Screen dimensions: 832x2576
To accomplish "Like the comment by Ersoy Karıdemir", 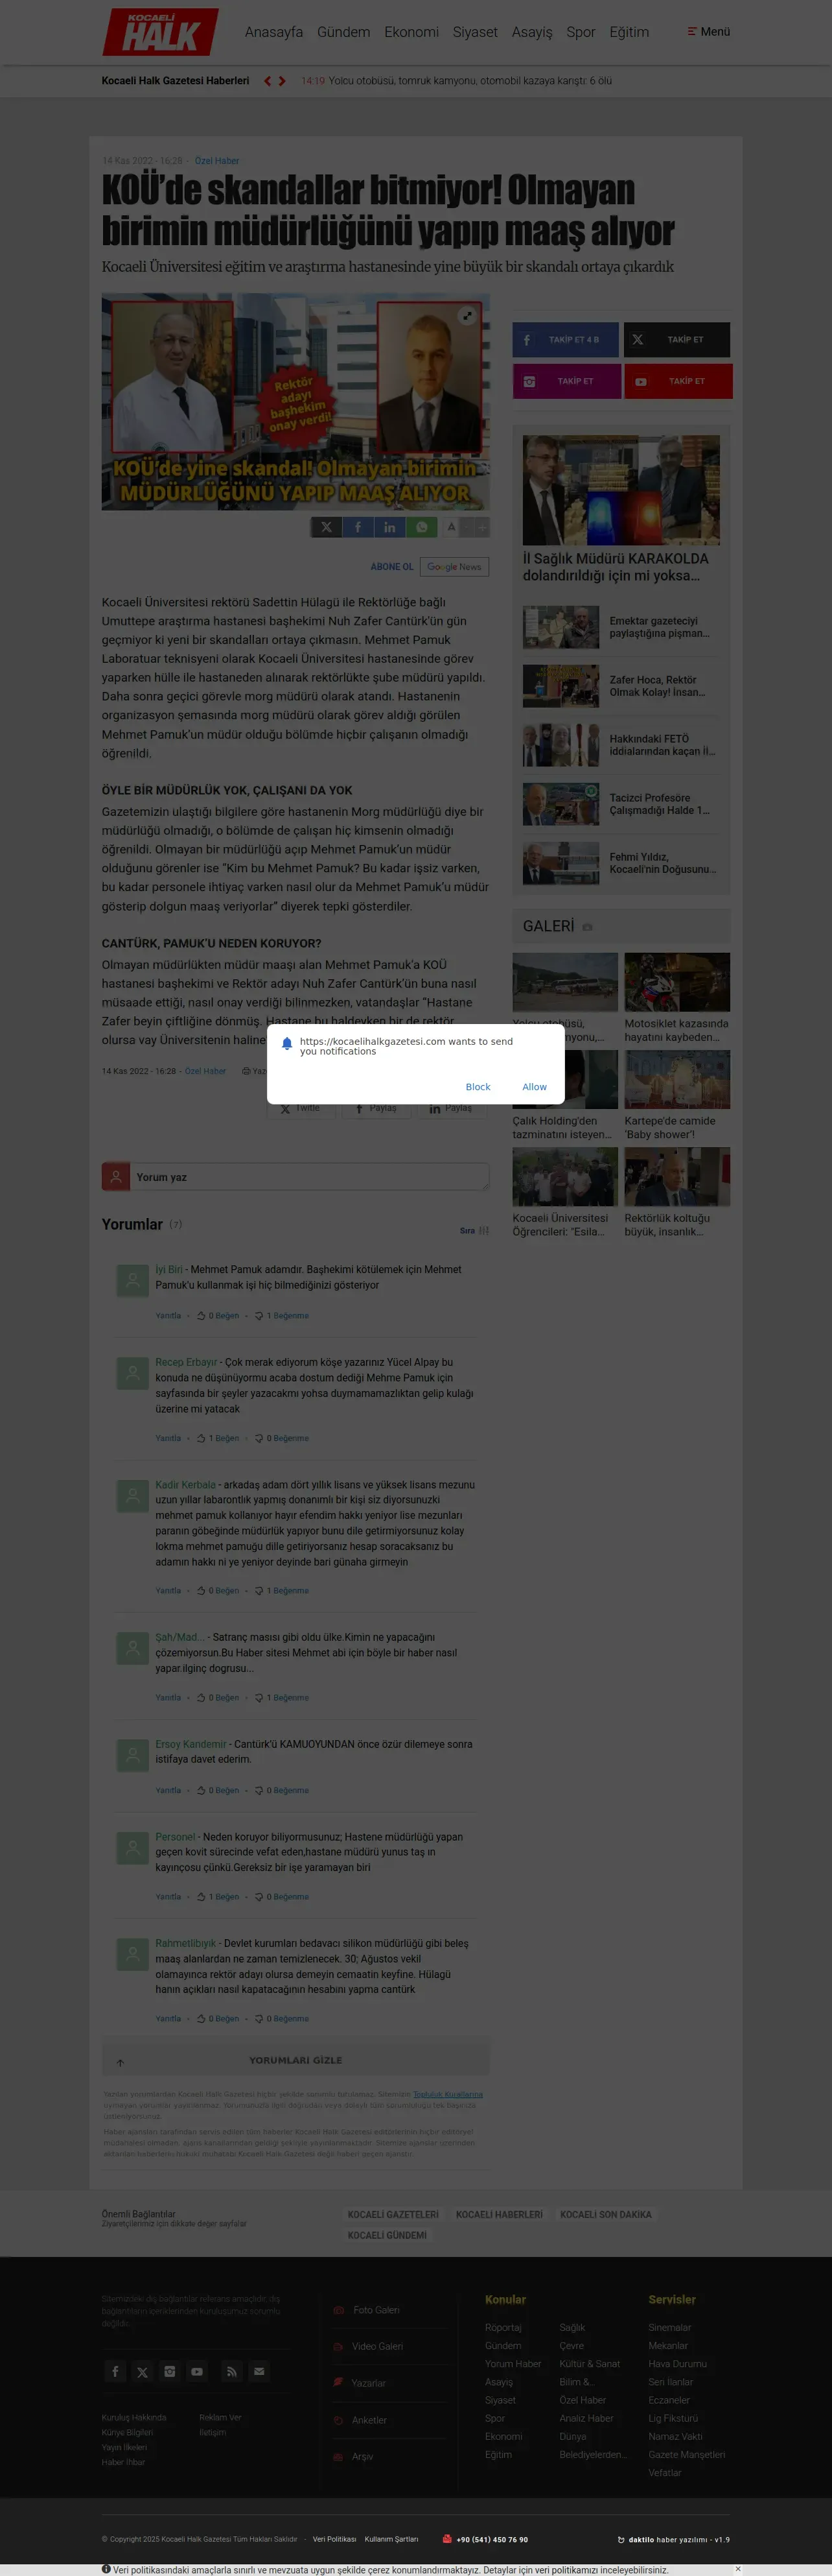I will pyautogui.click(x=218, y=1790).
